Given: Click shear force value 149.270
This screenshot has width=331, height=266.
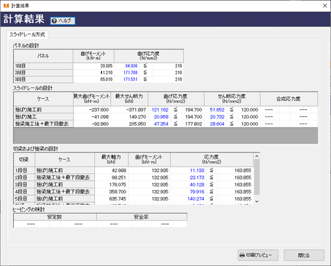Looking at the screenshot, I should [137, 117].
